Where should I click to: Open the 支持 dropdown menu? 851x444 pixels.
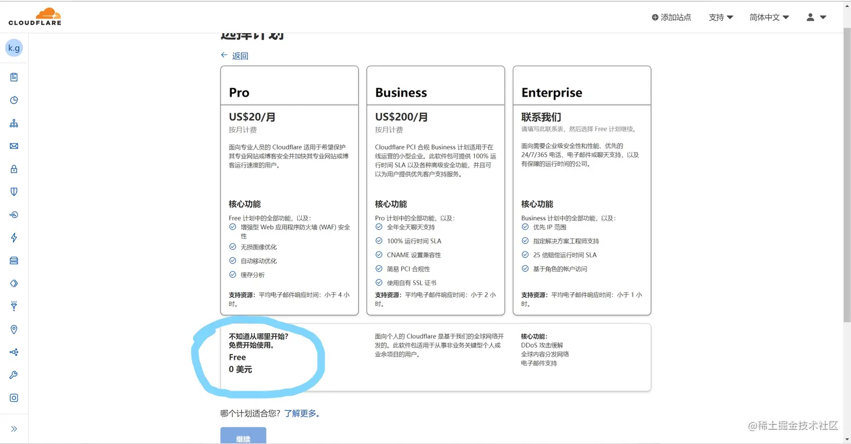coord(721,17)
